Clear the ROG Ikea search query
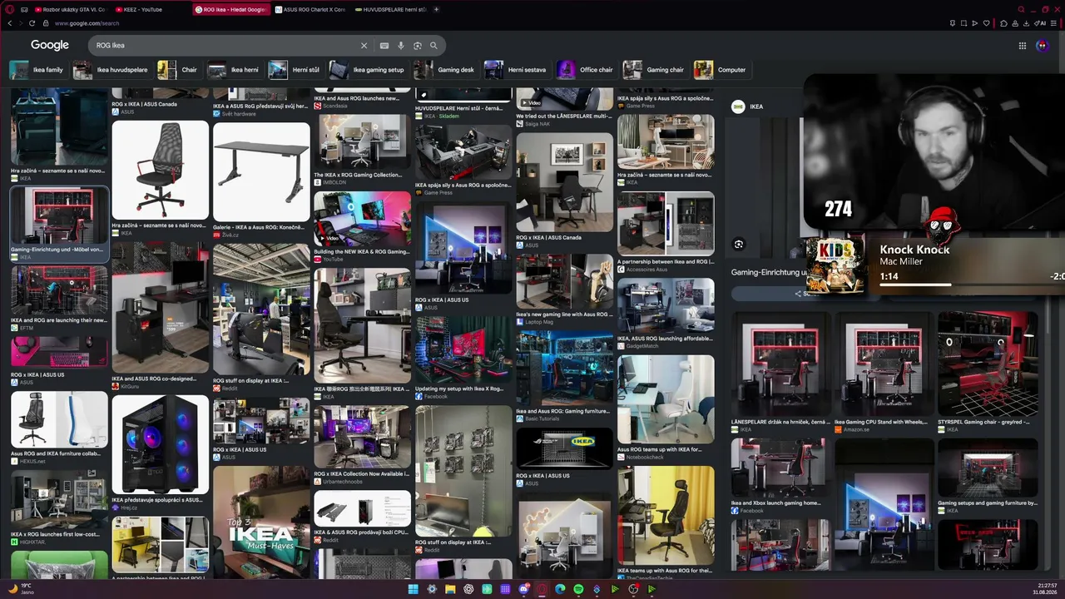The width and height of the screenshot is (1065, 599). tap(364, 46)
